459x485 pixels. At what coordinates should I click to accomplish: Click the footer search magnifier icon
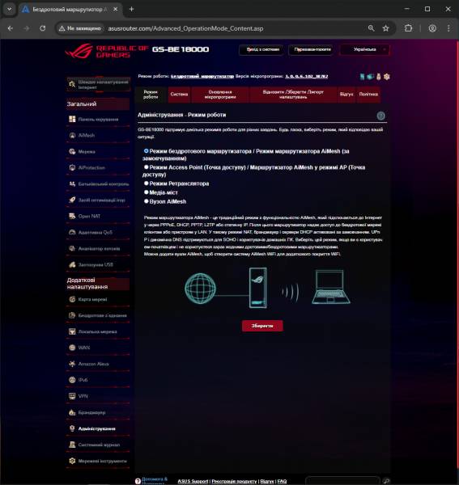pos(386,481)
